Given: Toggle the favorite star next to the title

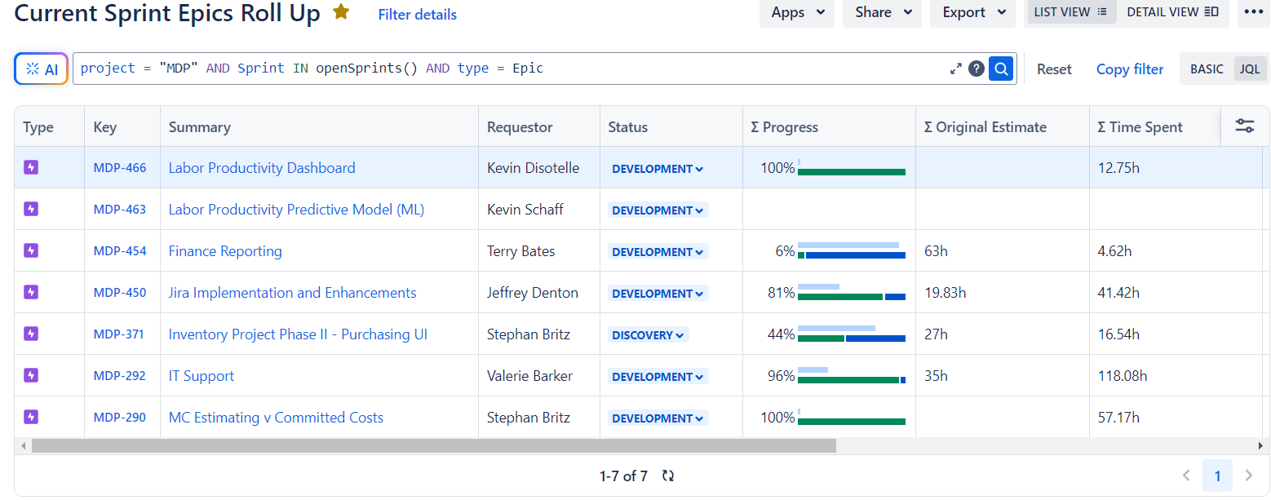Looking at the screenshot, I should 340,12.
